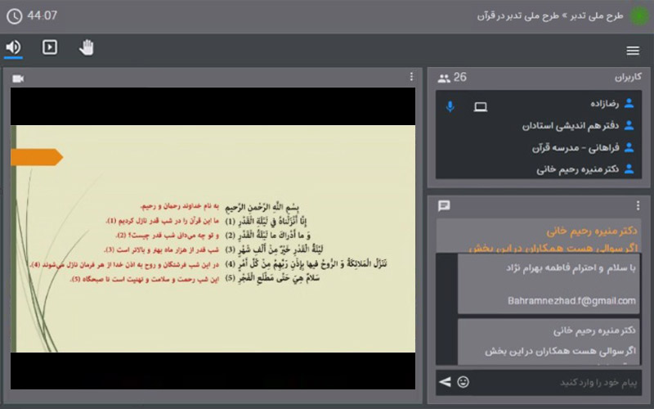Image resolution: width=654 pixels, height=409 pixels.
Task: Click the breadcrumb طرح ملی تدبر در قرآن
Action: coord(517,16)
